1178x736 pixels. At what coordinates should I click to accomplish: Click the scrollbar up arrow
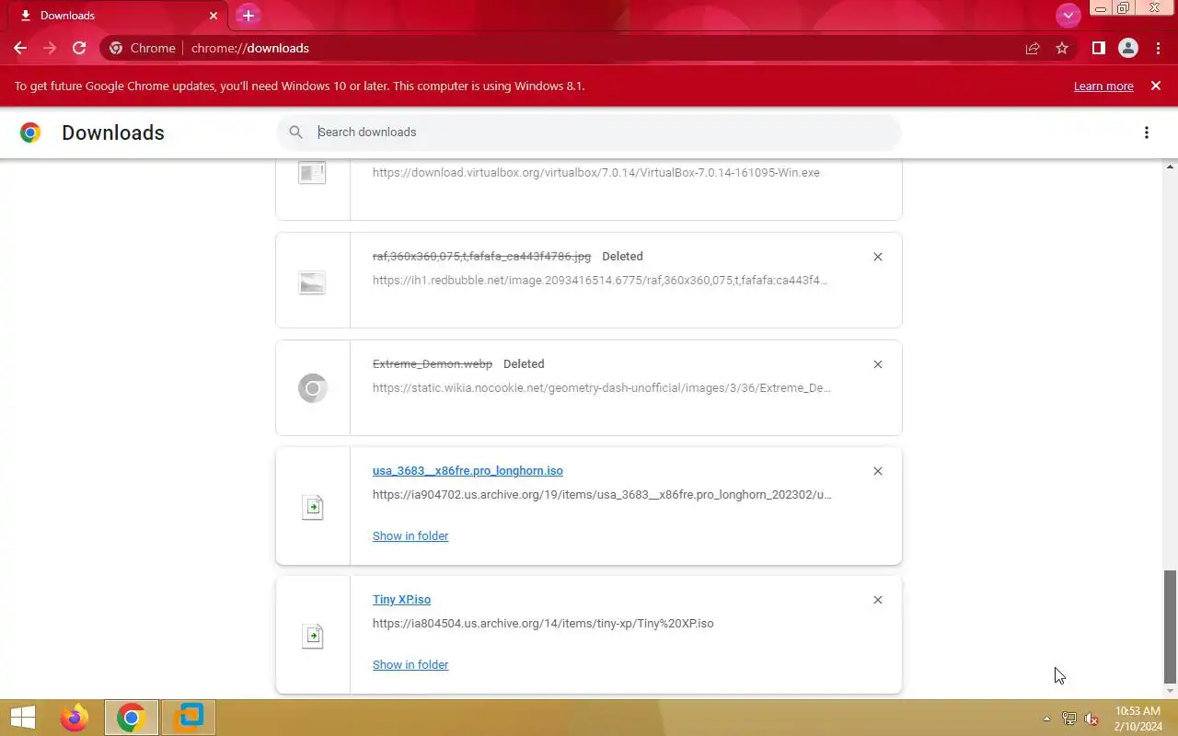point(1171,167)
